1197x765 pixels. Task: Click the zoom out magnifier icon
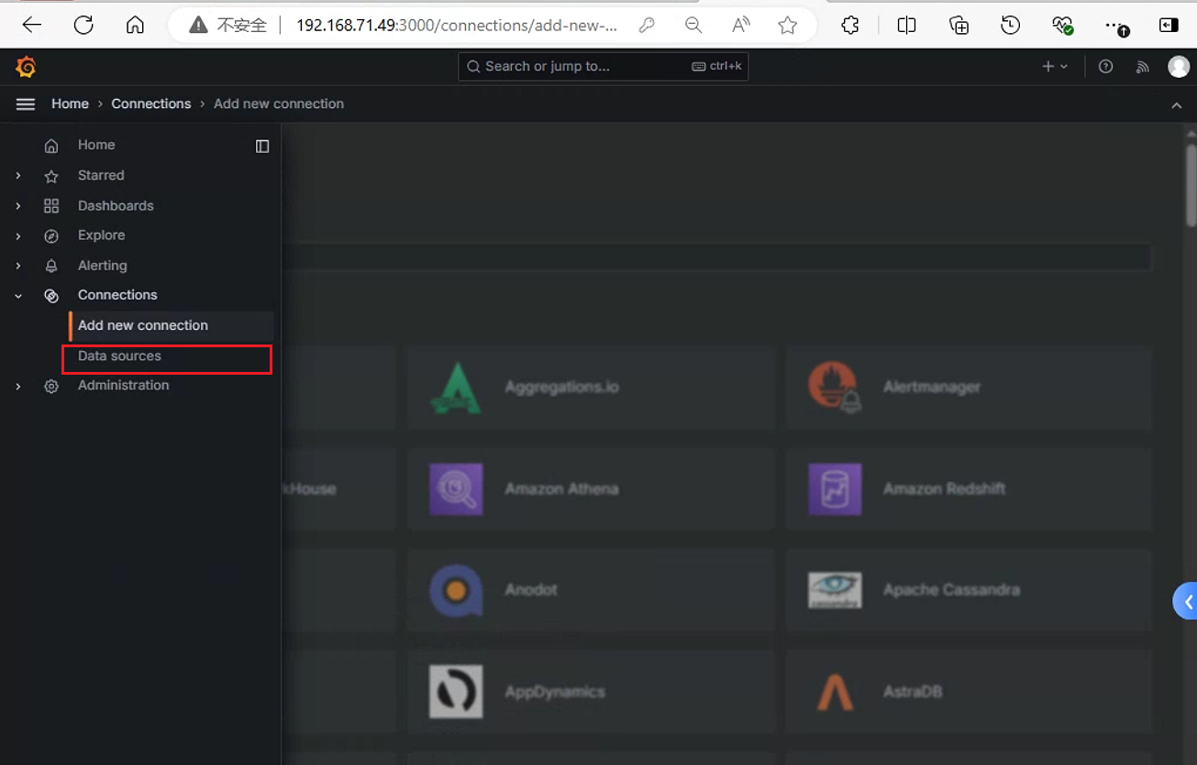point(693,26)
